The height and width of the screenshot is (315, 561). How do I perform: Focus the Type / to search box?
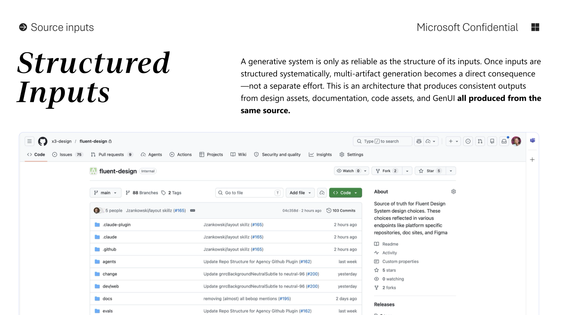point(383,141)
